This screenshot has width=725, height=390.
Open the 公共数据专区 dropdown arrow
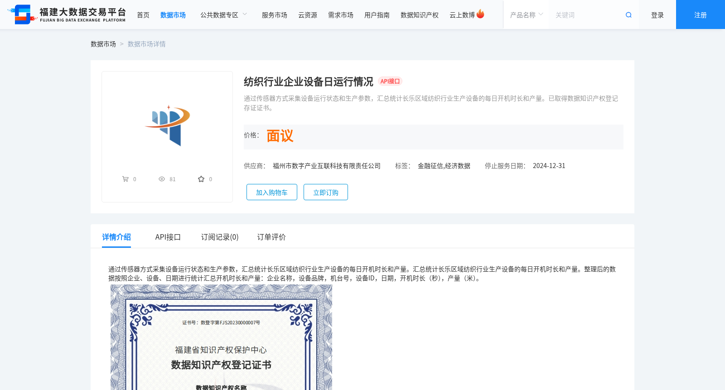(x=245, y=14)
